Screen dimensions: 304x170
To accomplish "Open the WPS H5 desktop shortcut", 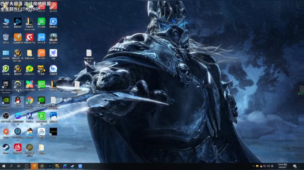I will (x=41, y=6).
